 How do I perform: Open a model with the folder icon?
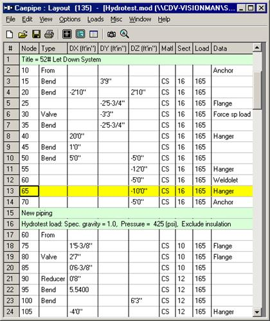[22, 34]
